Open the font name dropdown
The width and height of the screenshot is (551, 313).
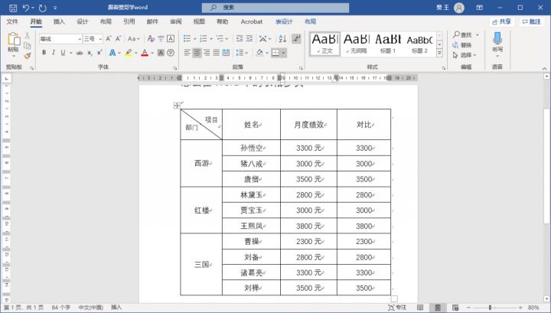(80, 38)
